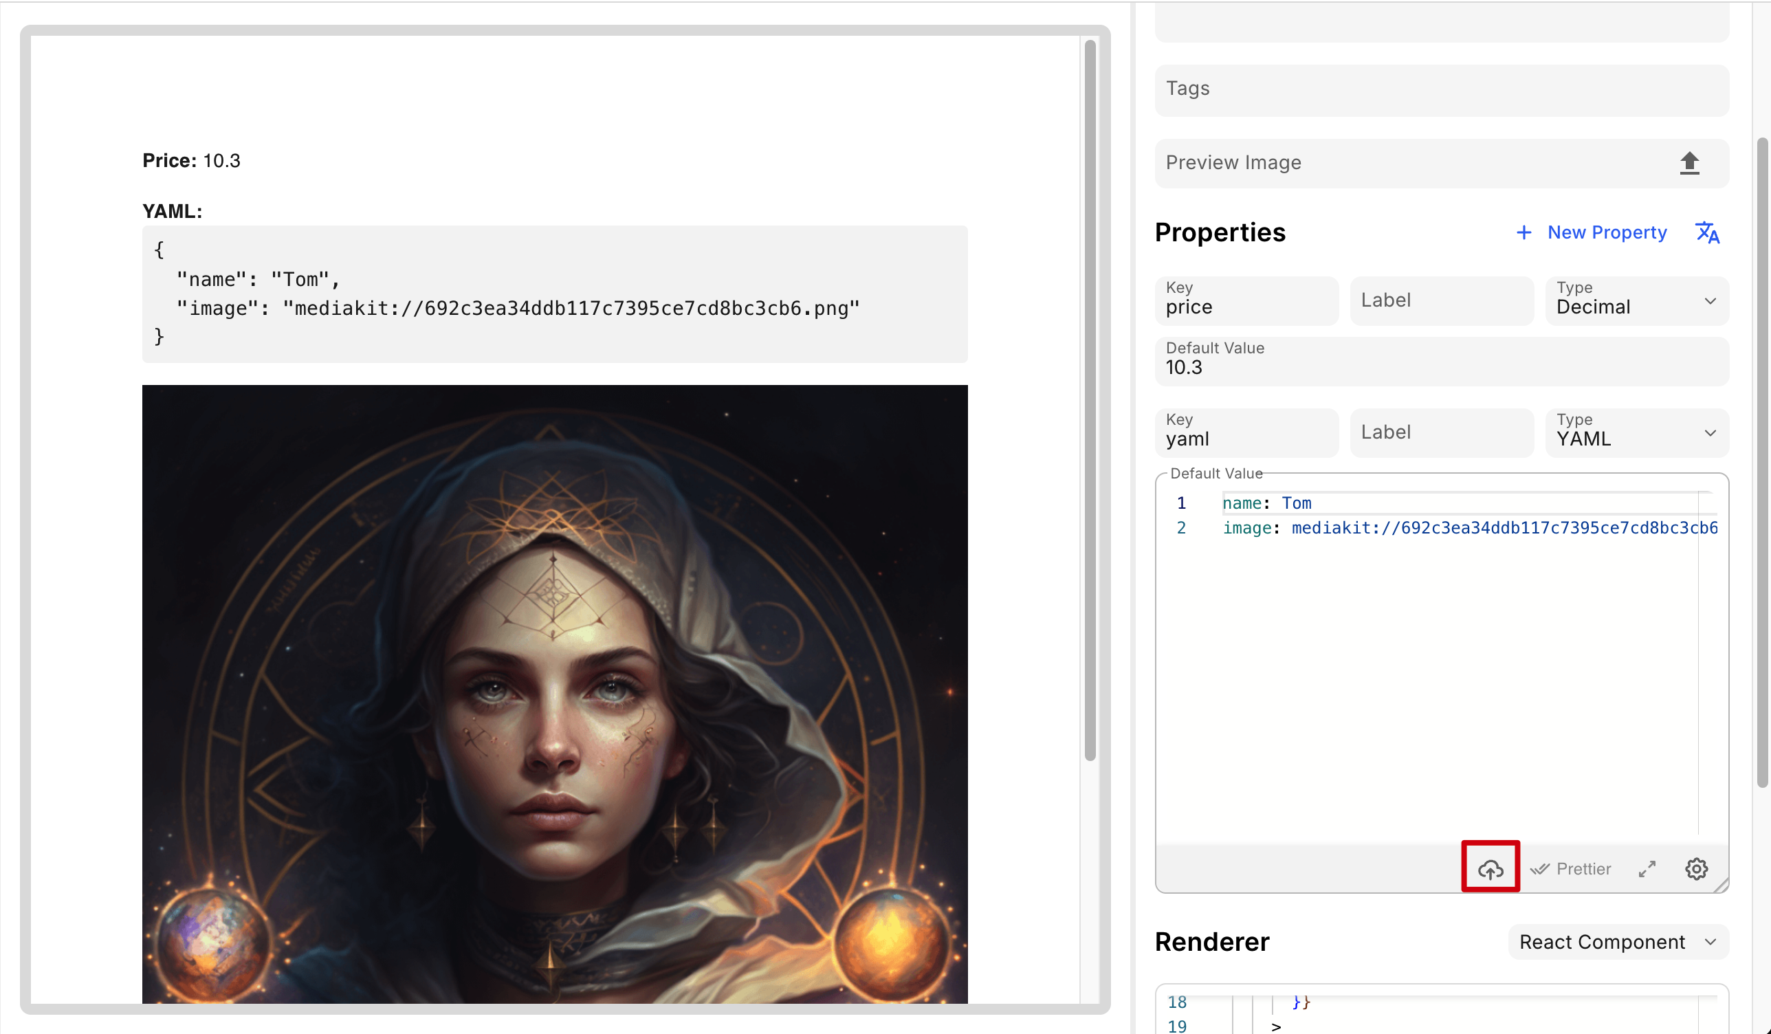Open translation settings icon beside New Property

[1707, 232]
